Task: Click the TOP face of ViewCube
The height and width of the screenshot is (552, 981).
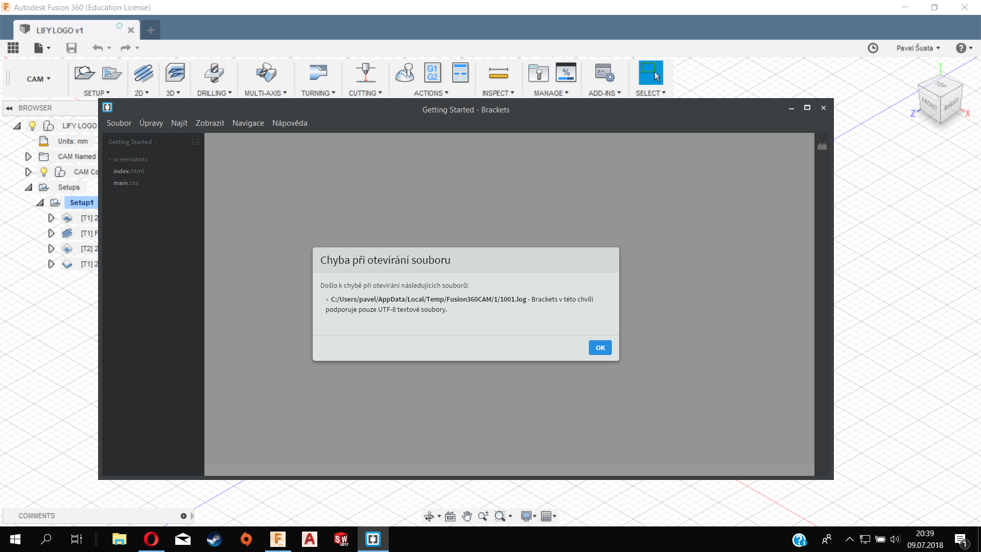Action: point(942,84)
